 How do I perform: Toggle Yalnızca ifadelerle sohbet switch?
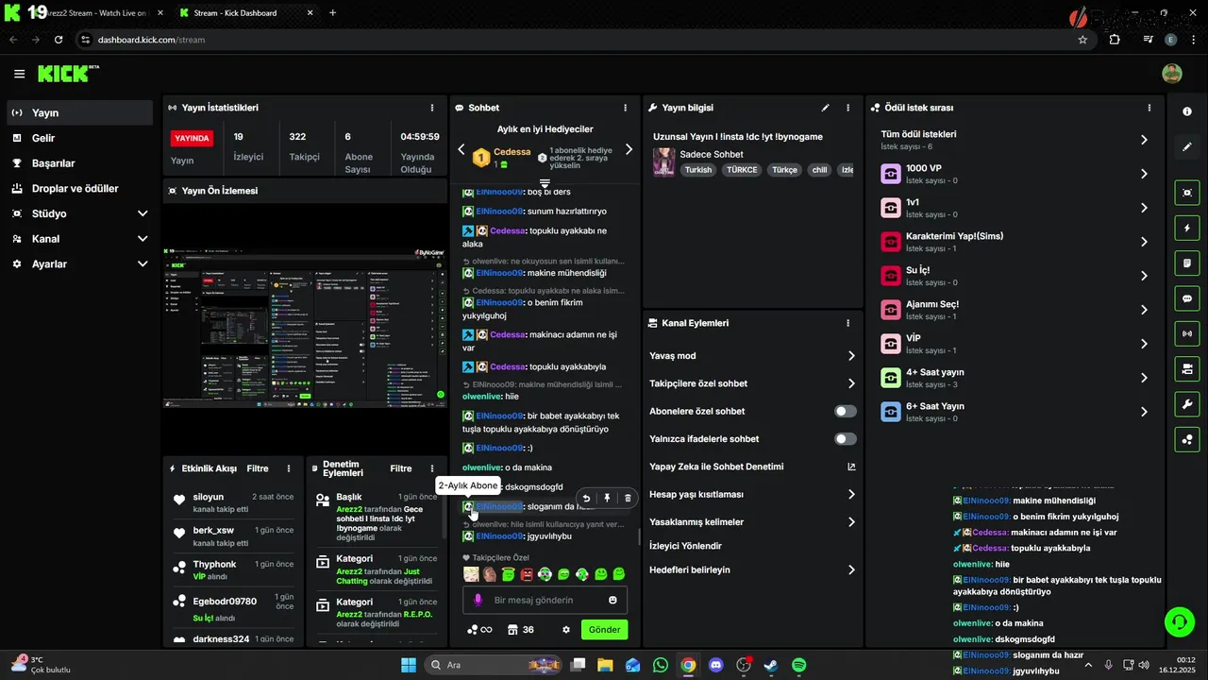(x=846, y=438)
